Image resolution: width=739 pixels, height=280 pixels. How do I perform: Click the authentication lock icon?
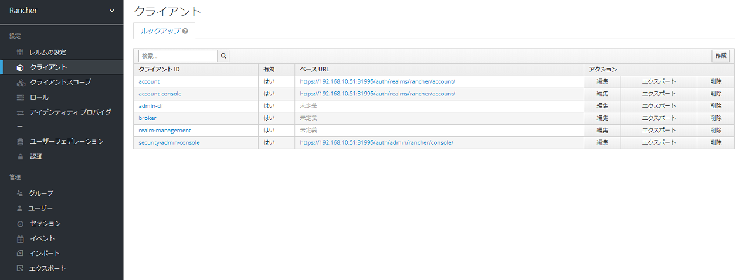[x=21, y=156]
